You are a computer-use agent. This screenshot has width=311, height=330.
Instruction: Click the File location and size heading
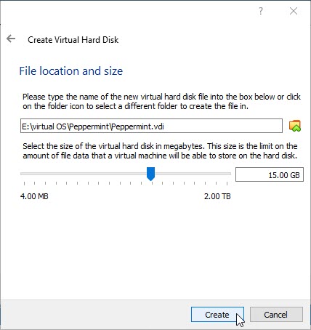click(71, 71)
